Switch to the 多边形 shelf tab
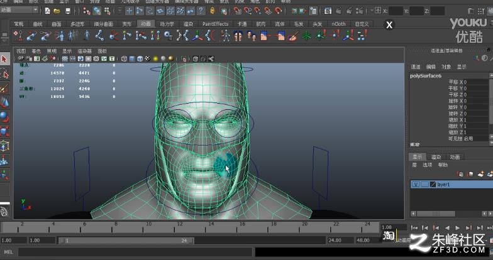 [x=77, y=24]
